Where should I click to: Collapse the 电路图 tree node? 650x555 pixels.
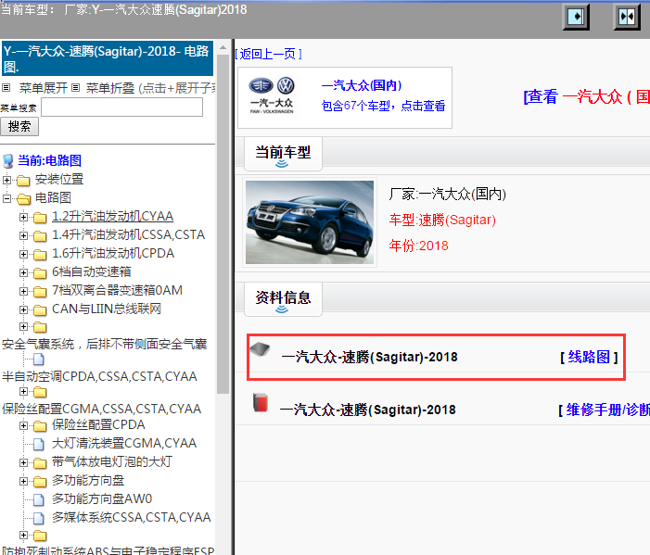coord(7,198)
